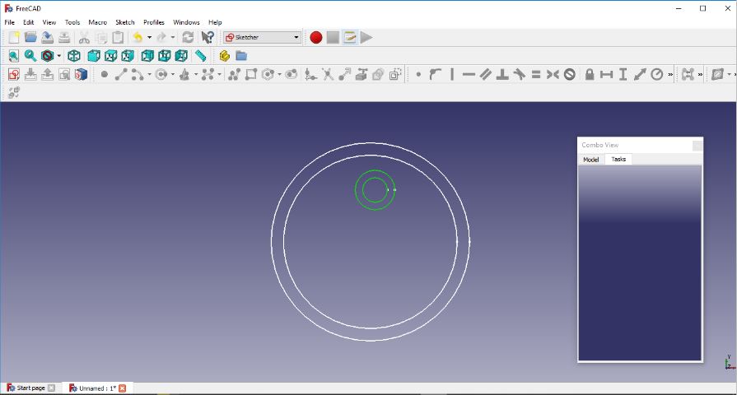Click the Fit Selection magnifier icon
This screenshot has width=737, height=395.
coord(30,56)
